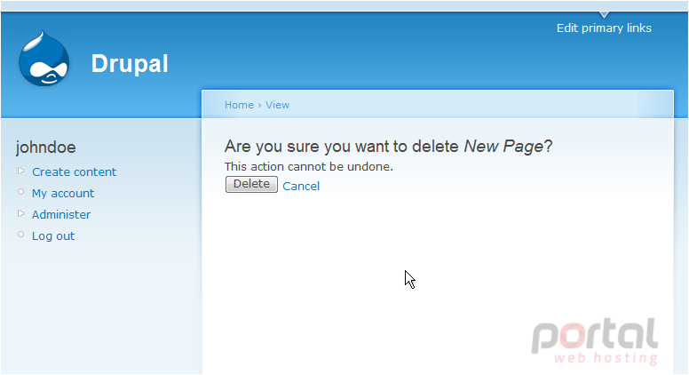Viewport: 689px width, 375px height.
Task: Click the bullet beside Log out
Action: [20, 235]
